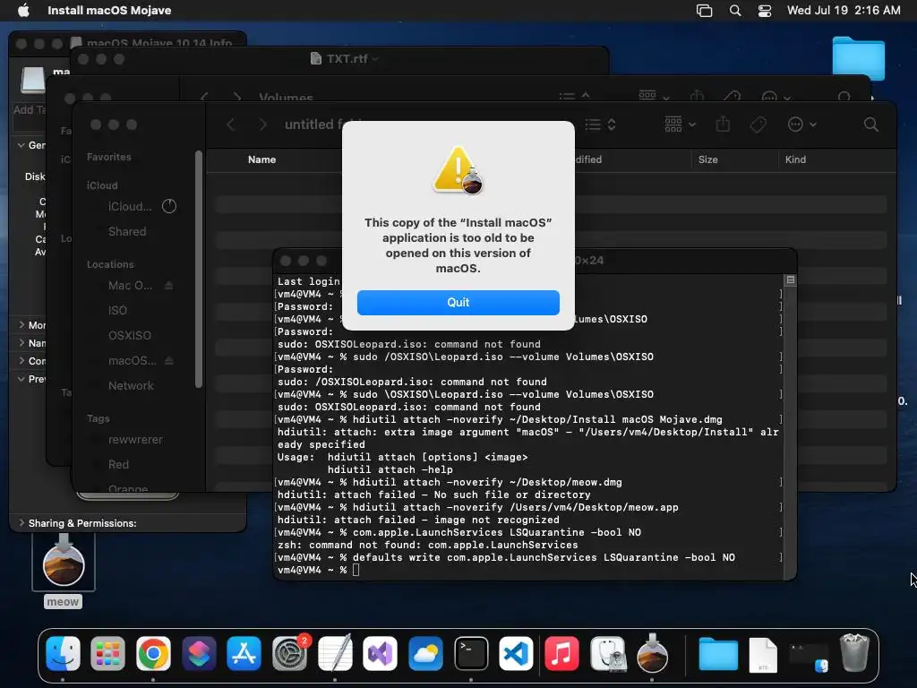The width and height of the screenshot is (917, 688).
Task: Open Visual Studio Code in the Dock
Action: click(517, 653)
